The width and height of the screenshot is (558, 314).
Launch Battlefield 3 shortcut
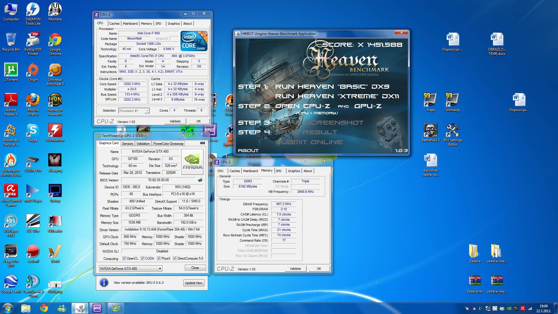(430, 132)
